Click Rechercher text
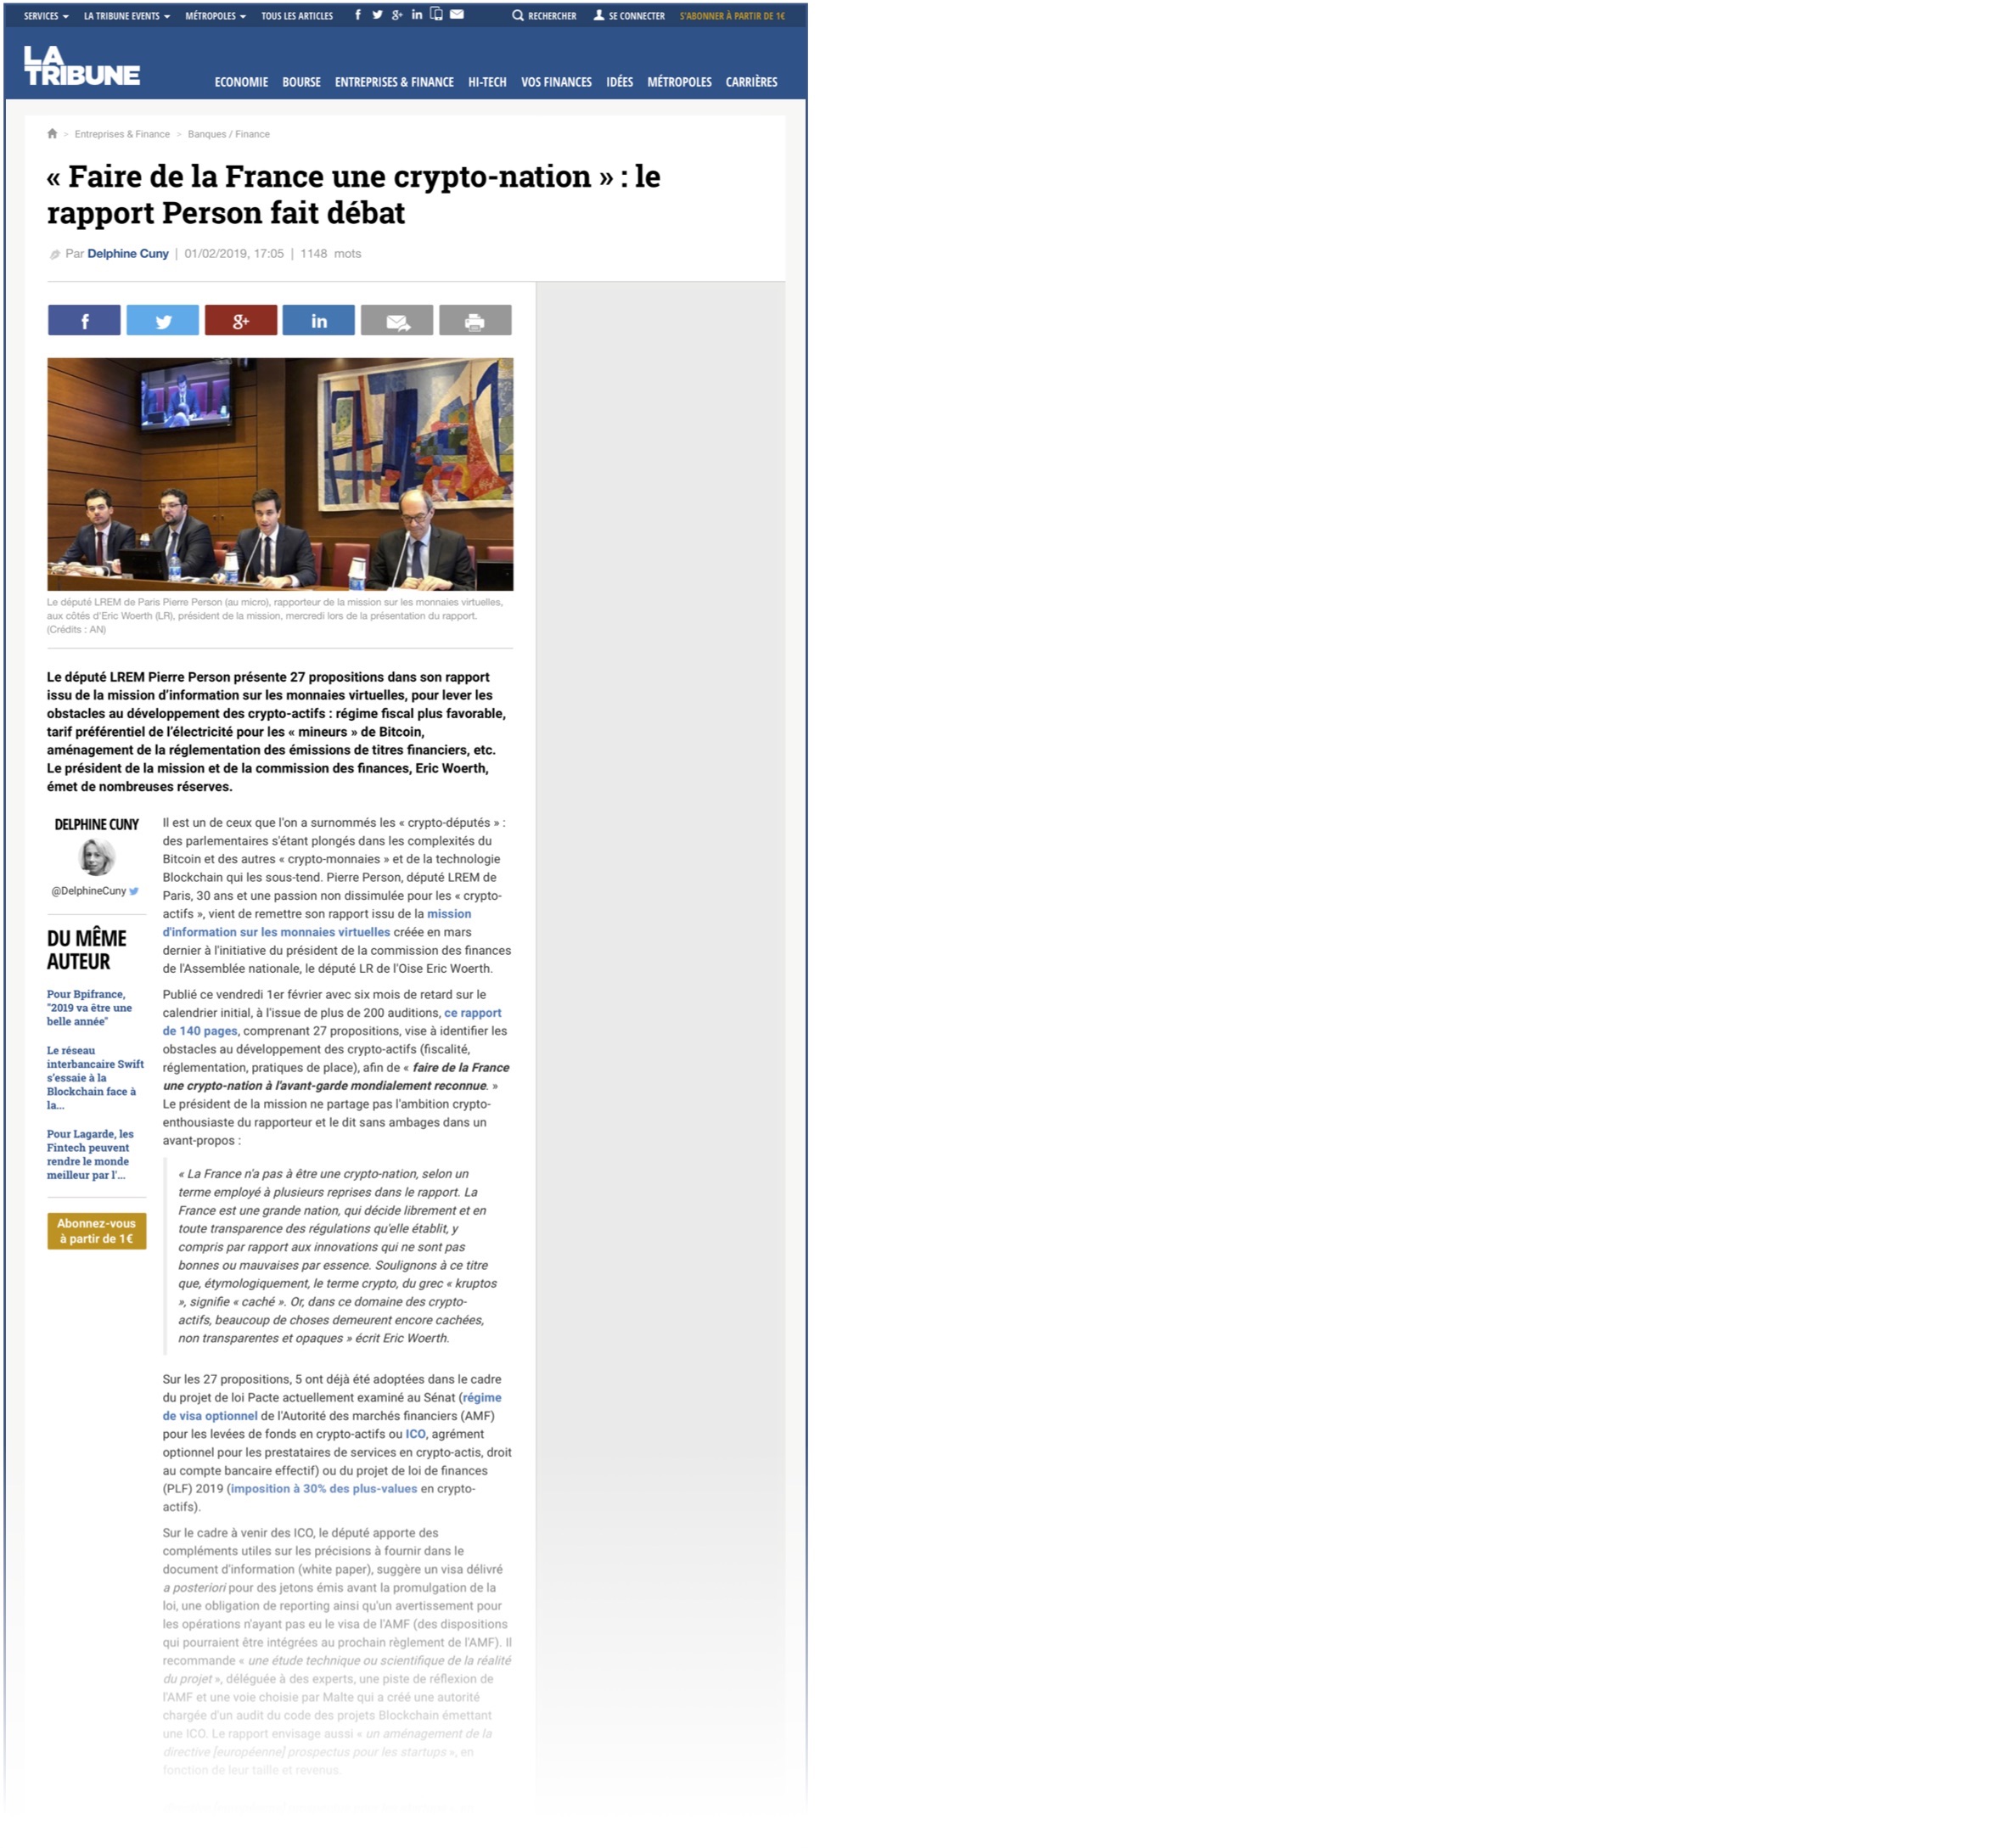Image resolution: width=2005 pixels, height=1848 pixels. pos(552,16)
